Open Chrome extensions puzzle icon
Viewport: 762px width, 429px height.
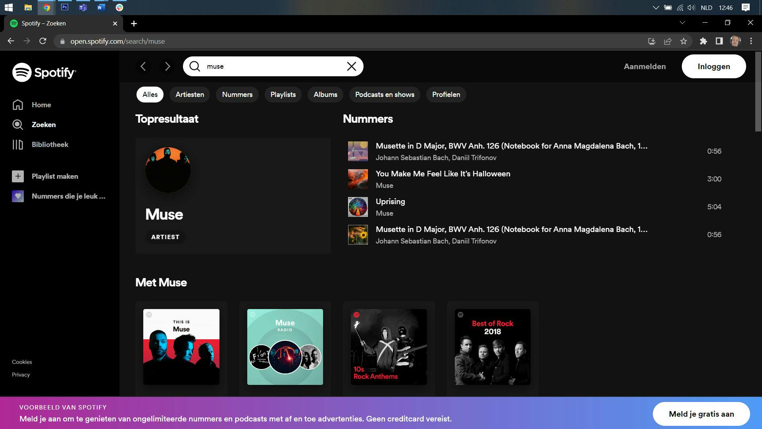click(x=703, y=41)
